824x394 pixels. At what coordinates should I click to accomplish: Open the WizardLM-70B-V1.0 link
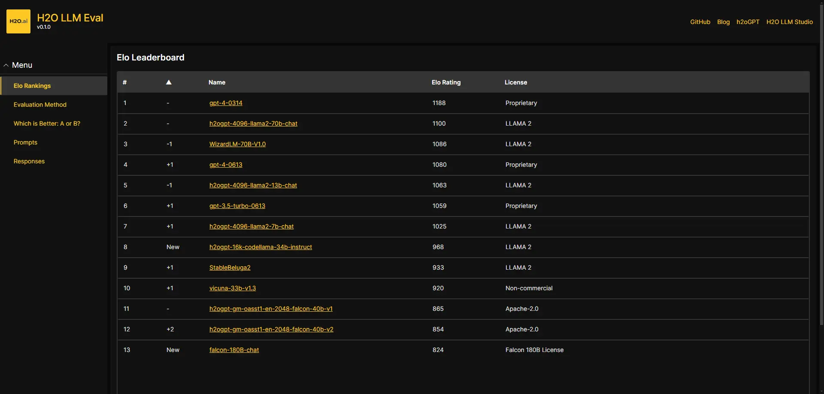click(237, 144)
